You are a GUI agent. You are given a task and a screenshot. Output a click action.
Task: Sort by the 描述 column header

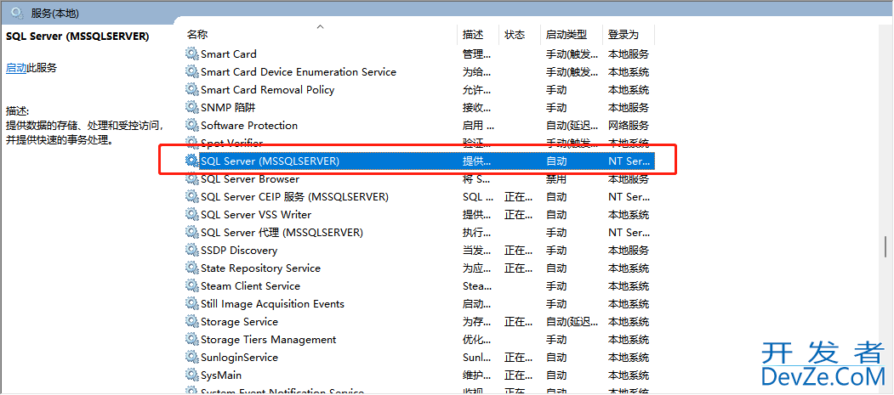coord(478,35)
